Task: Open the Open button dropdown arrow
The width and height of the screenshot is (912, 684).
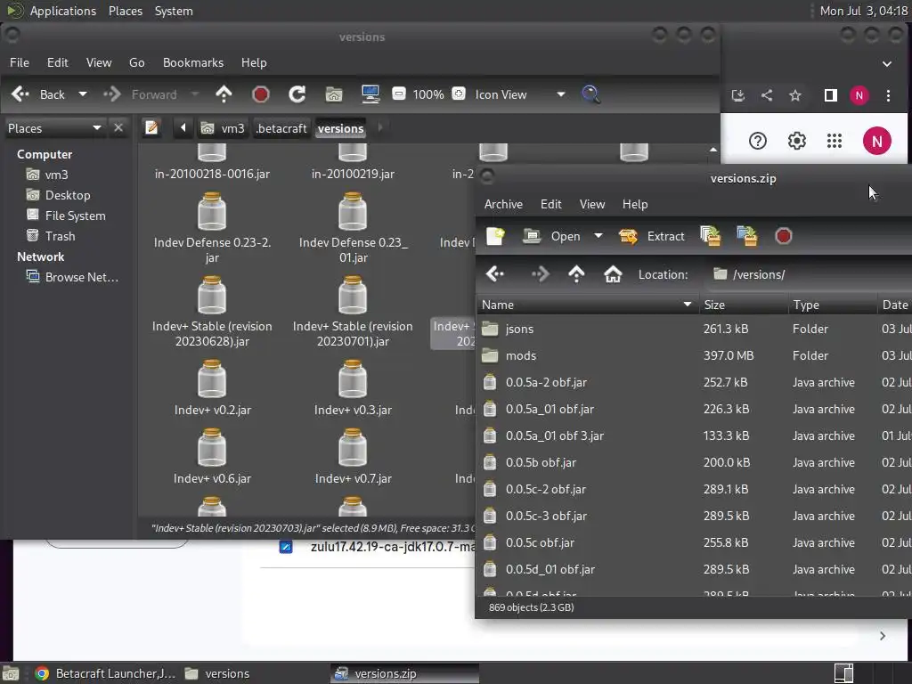Action: (x=598, y=236)
